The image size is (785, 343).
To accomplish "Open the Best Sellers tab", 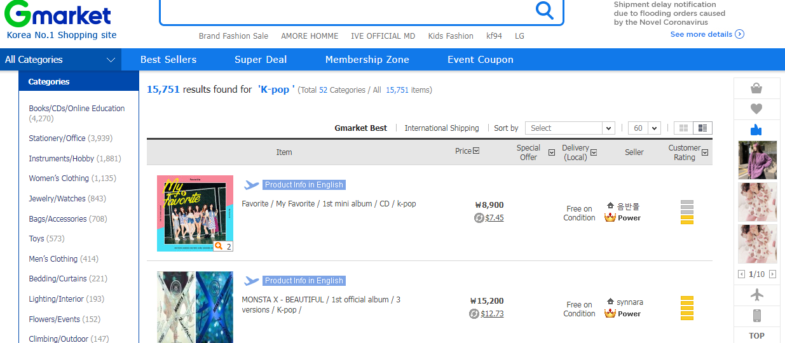I will coord(168,60).
